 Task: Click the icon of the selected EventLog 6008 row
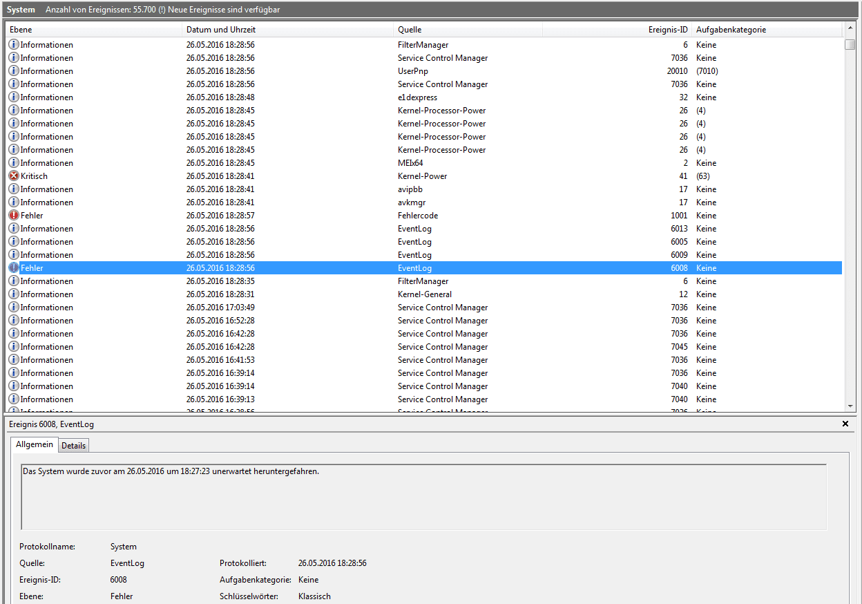(14, 268)
